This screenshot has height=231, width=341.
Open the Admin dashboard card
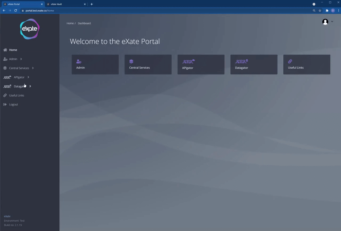pos(95,64)
